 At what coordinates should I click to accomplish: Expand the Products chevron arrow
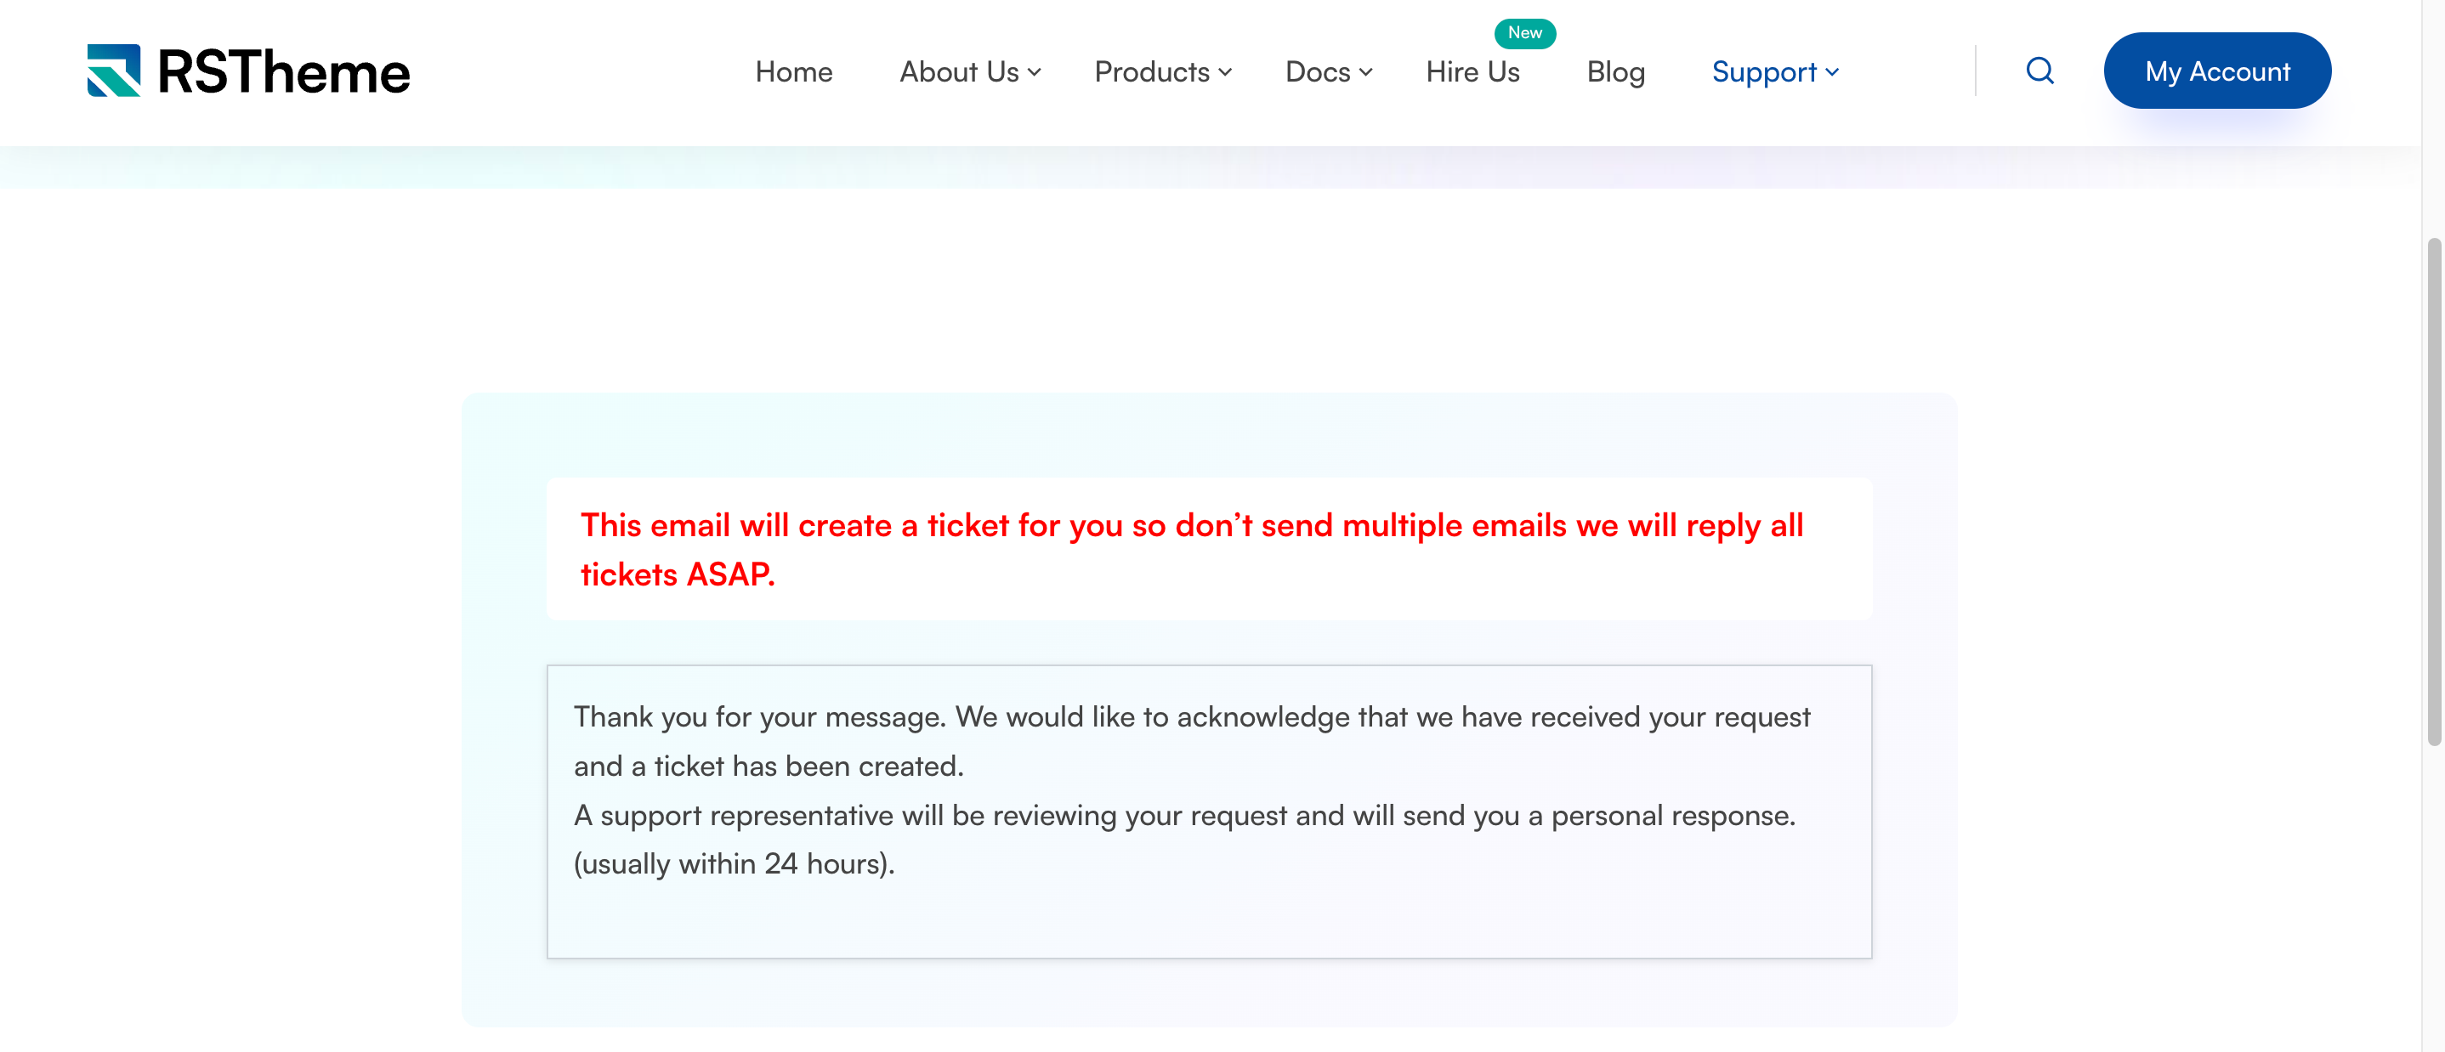pos(1225,72)
